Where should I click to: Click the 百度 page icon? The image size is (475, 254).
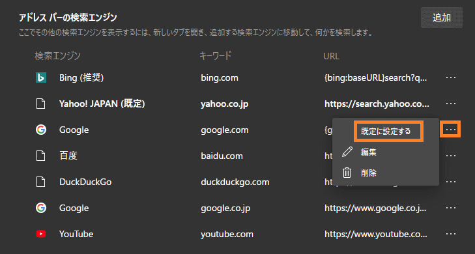click(41, 156)
